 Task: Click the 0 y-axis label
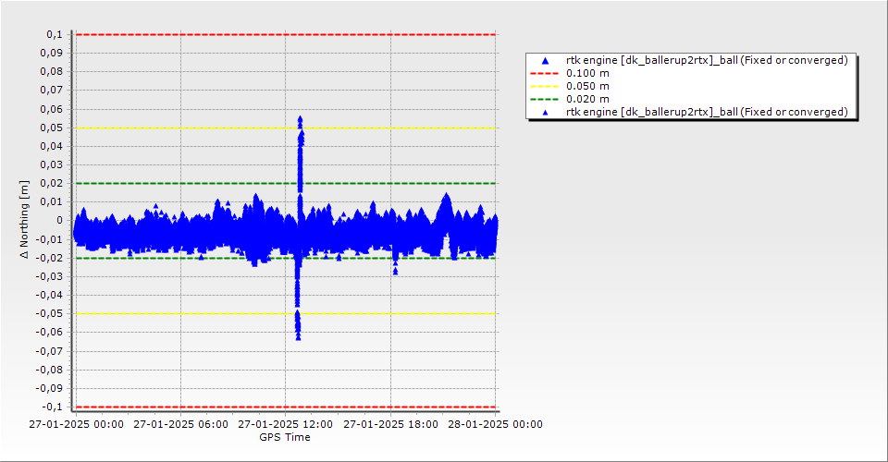(59, 221)
